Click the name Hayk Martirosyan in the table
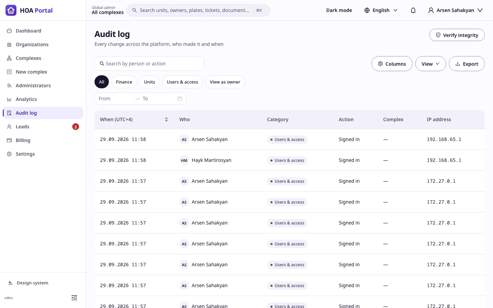The height and width of the screenshot is (308, 493). [212, 160]
